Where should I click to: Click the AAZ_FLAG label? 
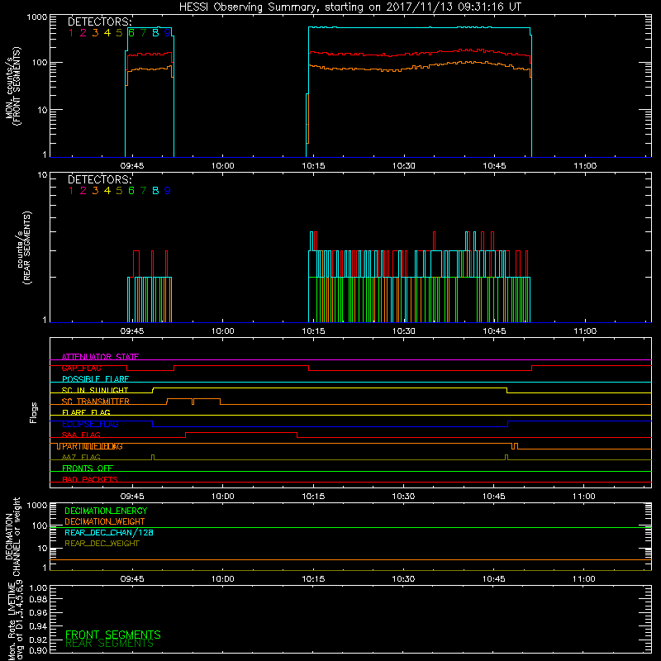point(81,457)
